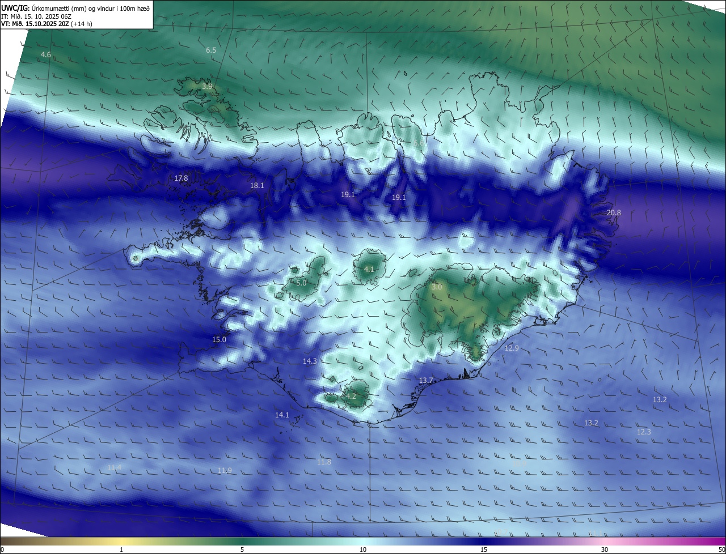Click the 6.5 value label
The image size is (726, 554).
pyautogui.click(x=211, y=50)
